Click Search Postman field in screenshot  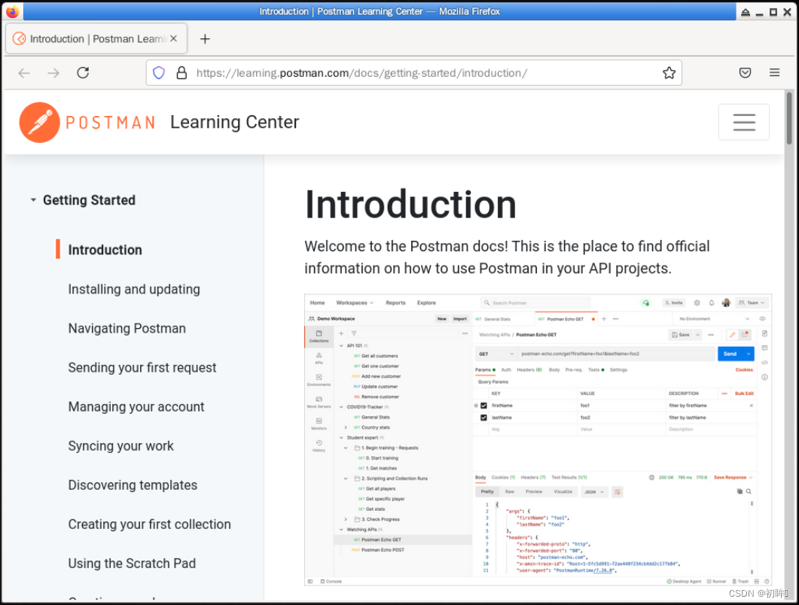coord(535,303)
